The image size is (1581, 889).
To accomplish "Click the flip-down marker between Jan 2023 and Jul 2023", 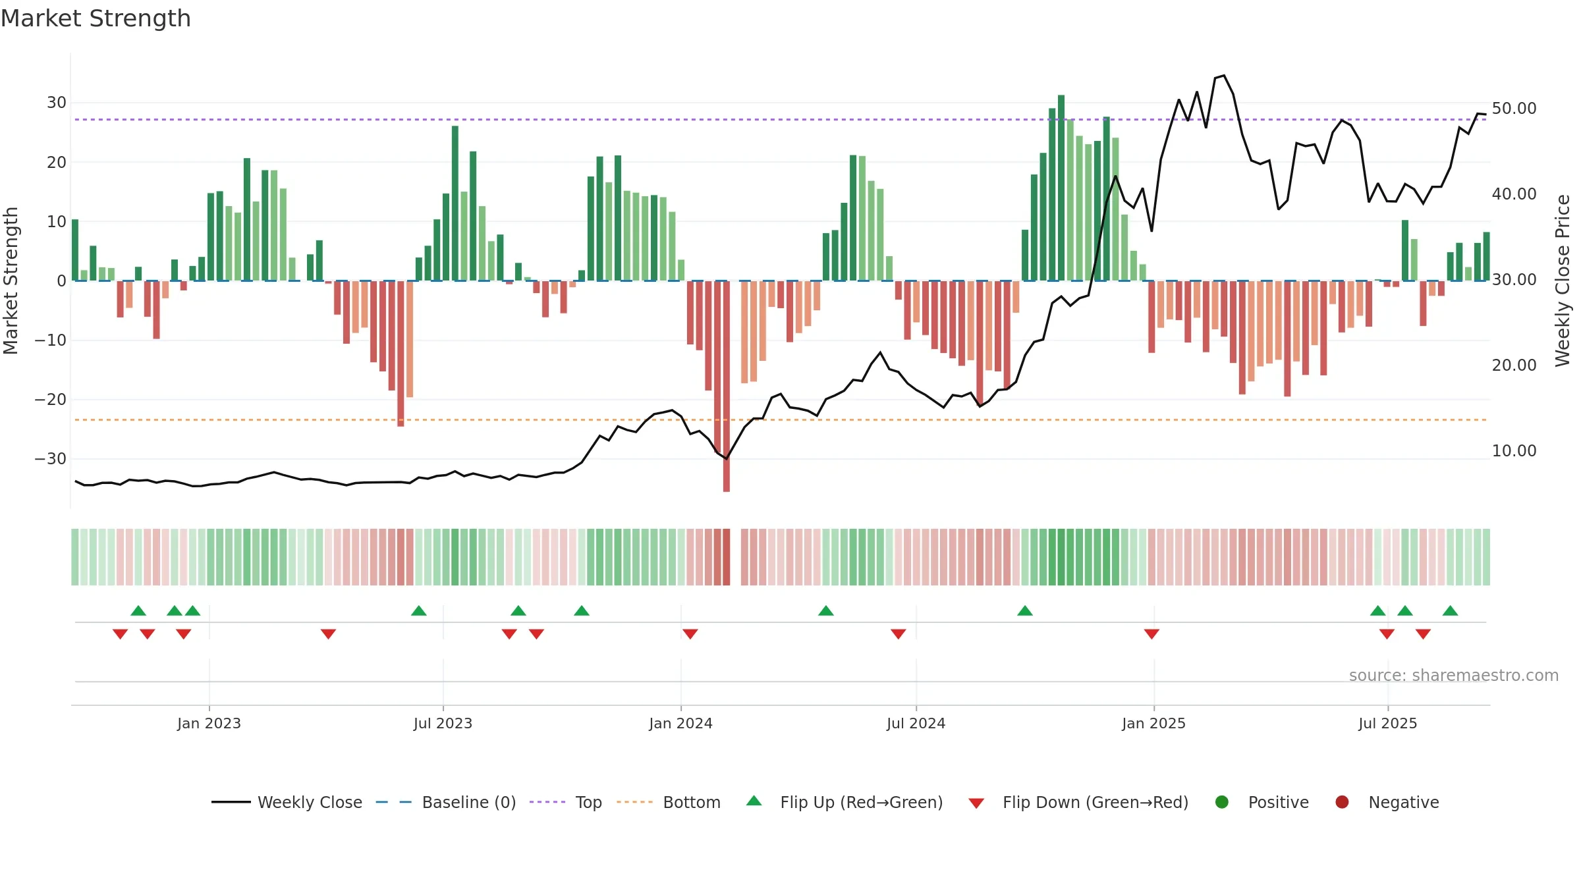I will (329, 634).
